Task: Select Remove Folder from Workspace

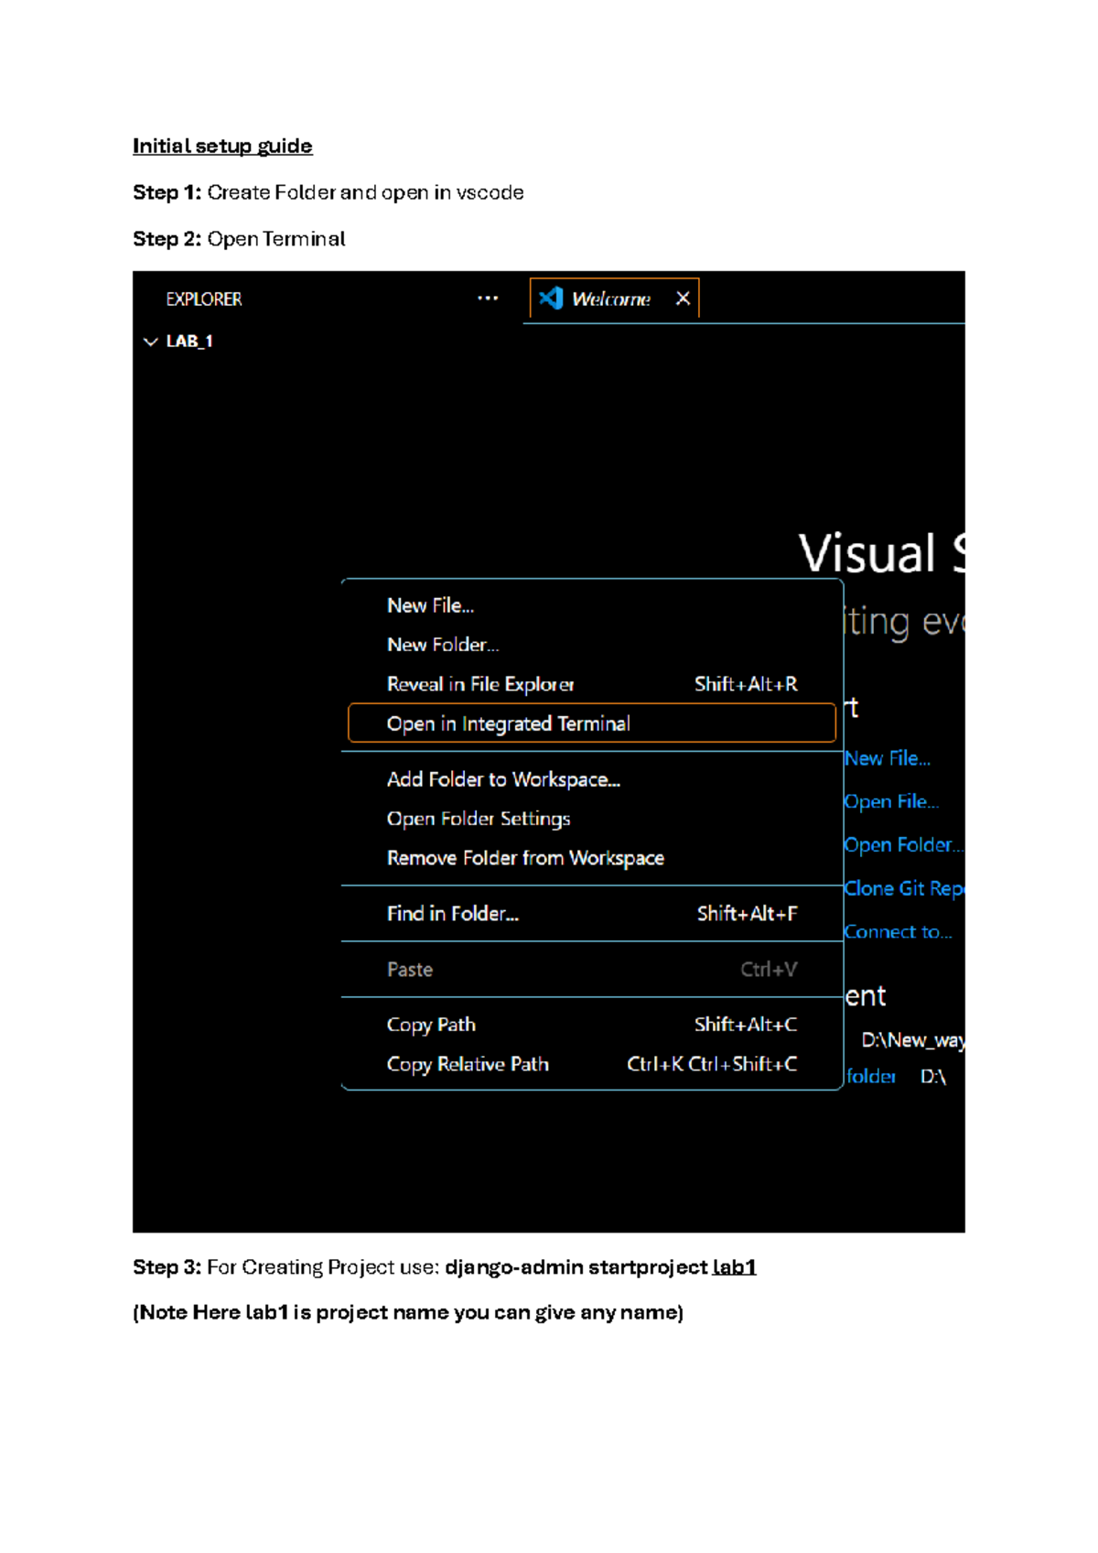Action: coord(591,858)
